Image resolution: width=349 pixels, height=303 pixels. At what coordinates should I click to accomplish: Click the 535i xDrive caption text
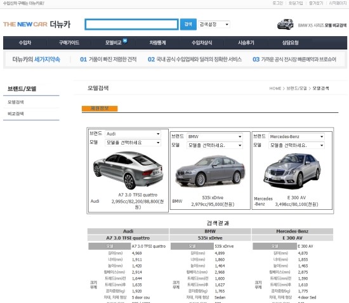click(213, 198)
